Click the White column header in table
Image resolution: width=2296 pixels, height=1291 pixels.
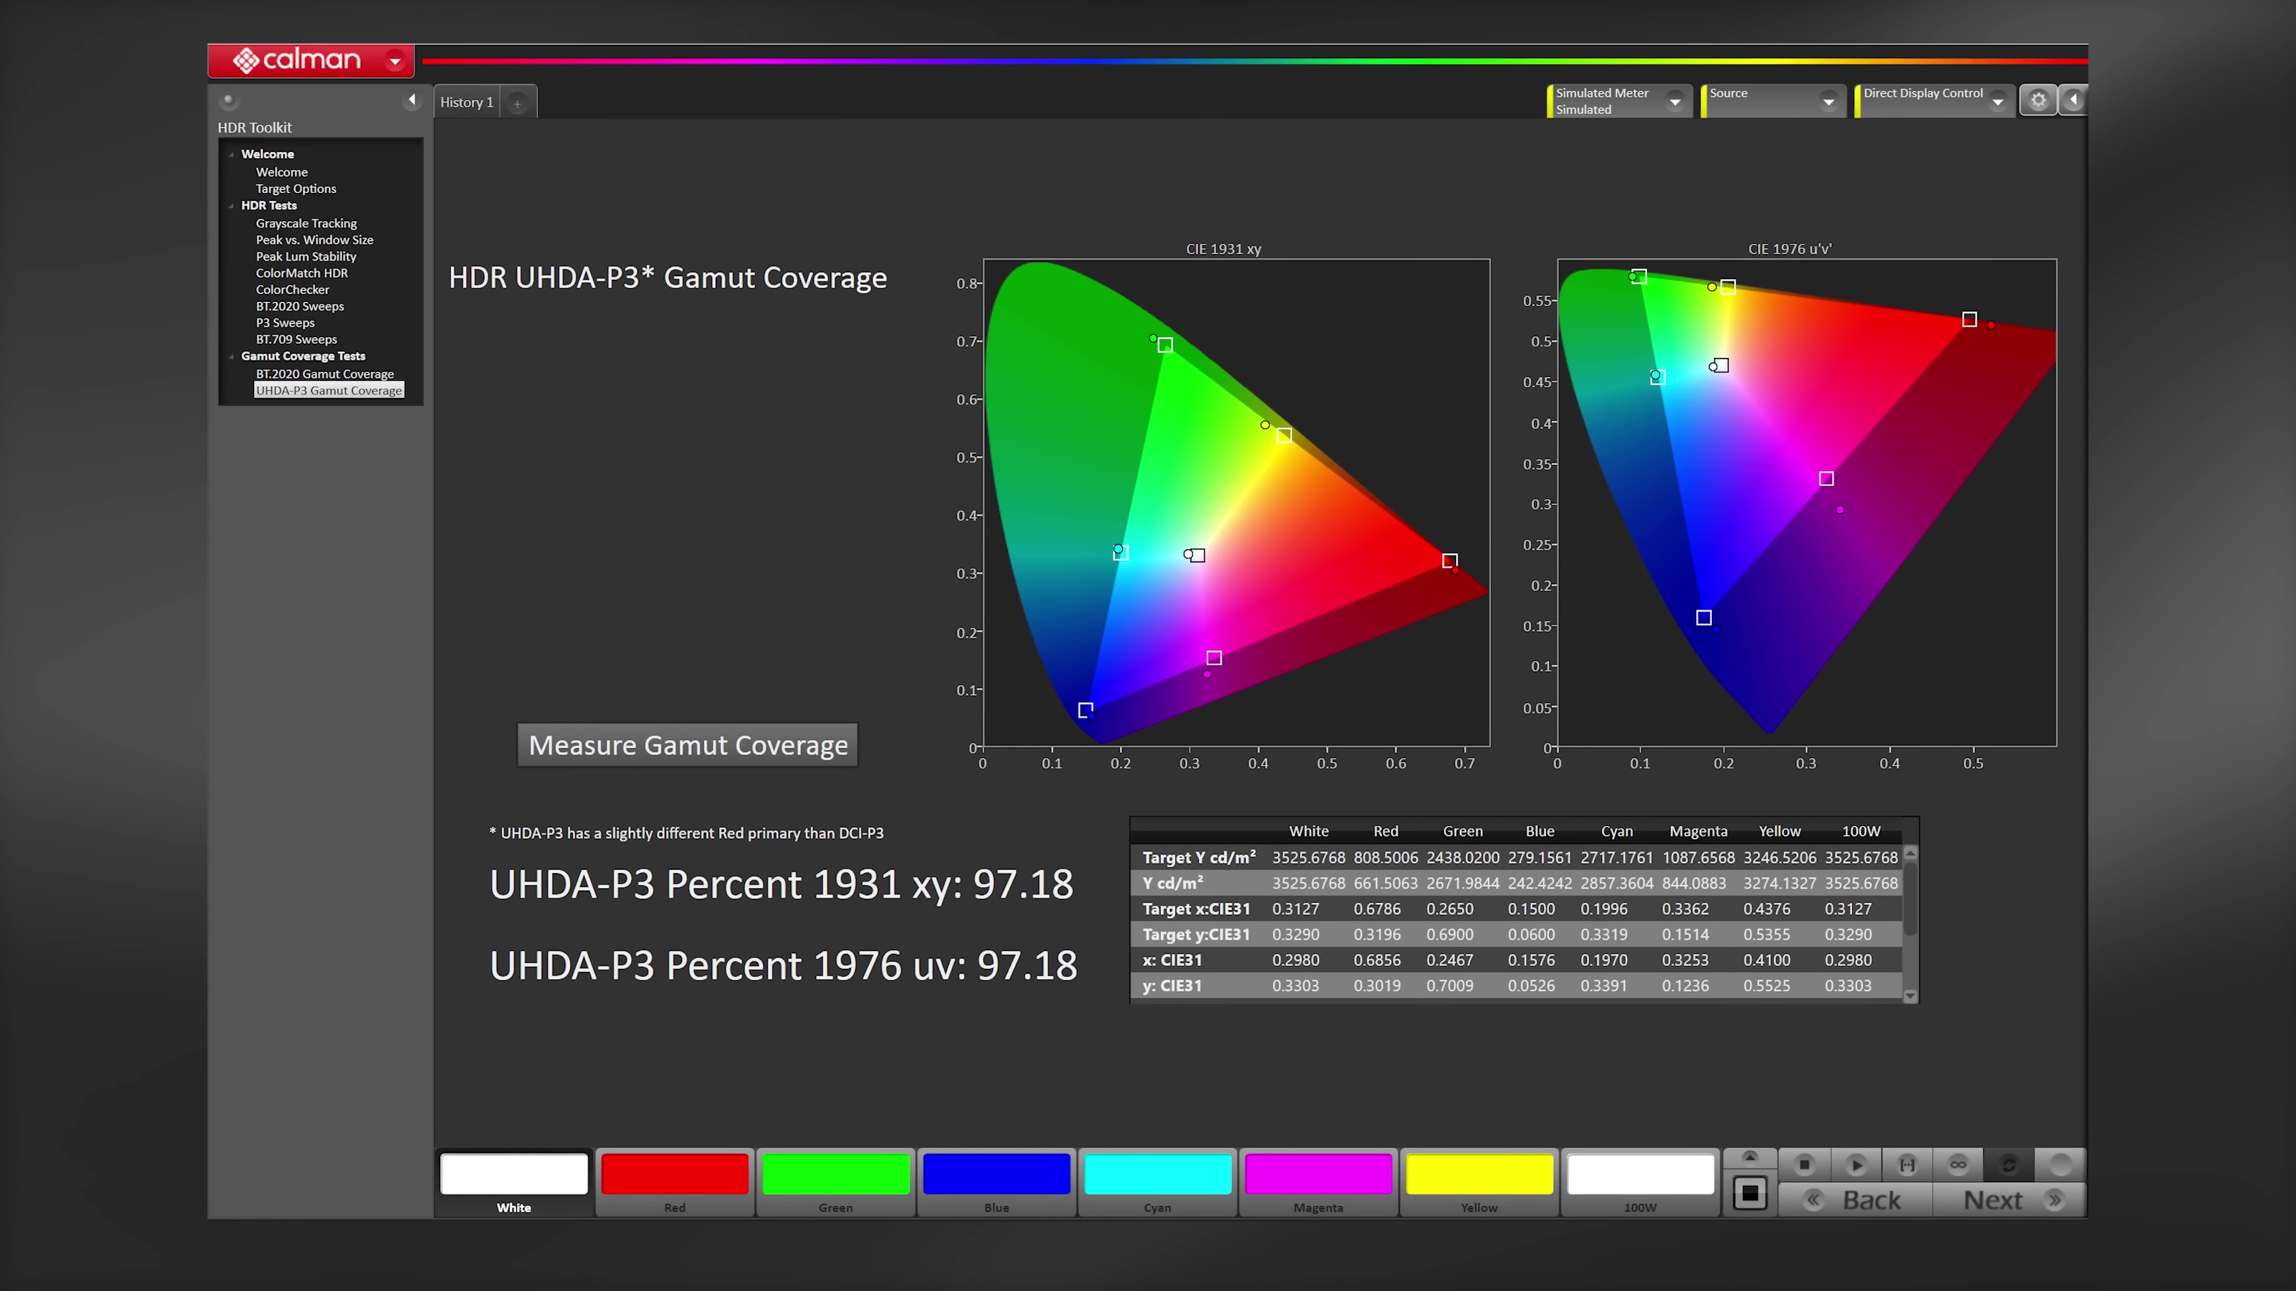[1308, 831]
